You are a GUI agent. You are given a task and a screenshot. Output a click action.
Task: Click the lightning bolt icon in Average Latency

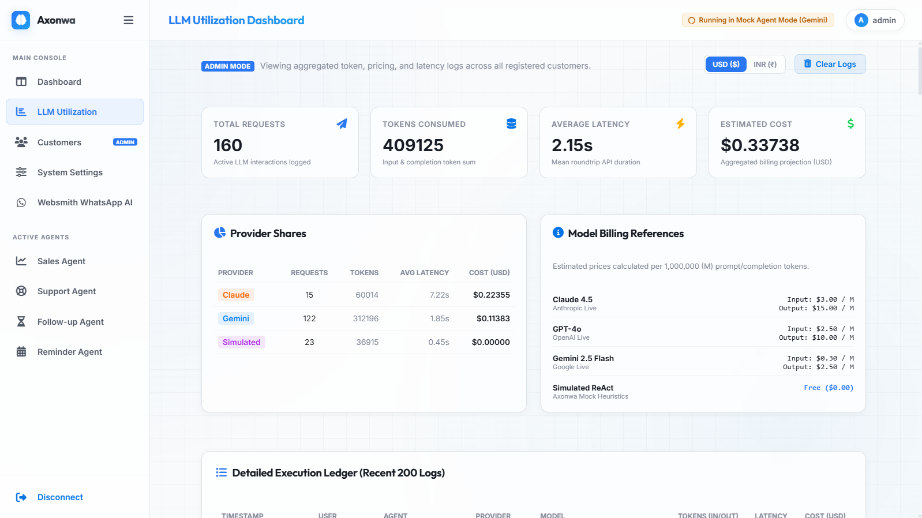click(680, 123)
